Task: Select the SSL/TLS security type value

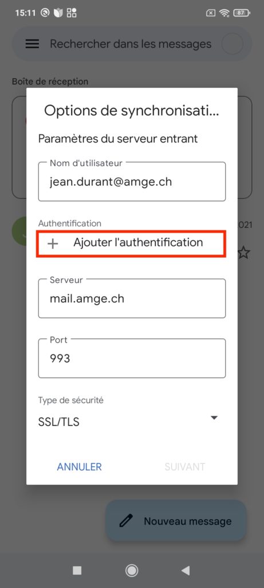Action: click(x=59, y=422)
